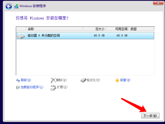Close the Windows setup window
165x124 pixels.
(158, 3)
